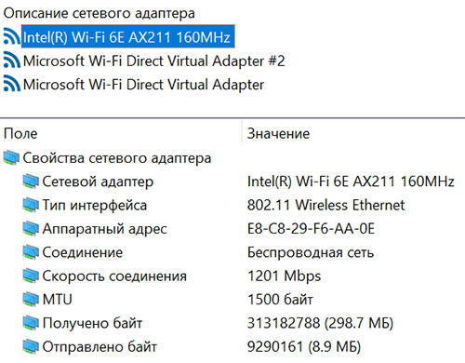Click Wi-Fi icon of the last Virtual Adapter
The width and height of the screenshot is (465, 363).
12,85
